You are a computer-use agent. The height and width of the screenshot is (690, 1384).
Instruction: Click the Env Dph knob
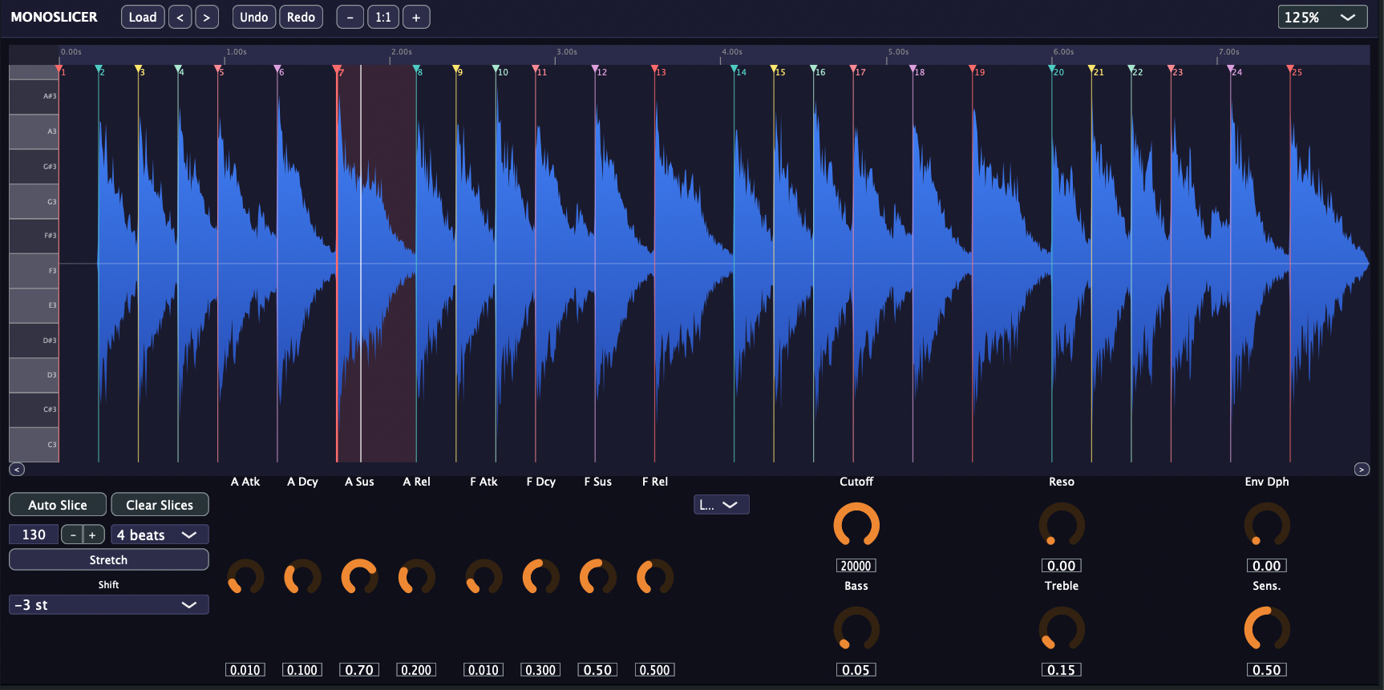point(1267,525)
